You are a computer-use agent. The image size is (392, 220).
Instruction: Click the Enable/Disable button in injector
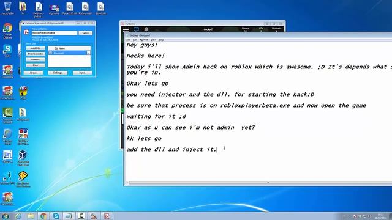(x=36, y=54)
